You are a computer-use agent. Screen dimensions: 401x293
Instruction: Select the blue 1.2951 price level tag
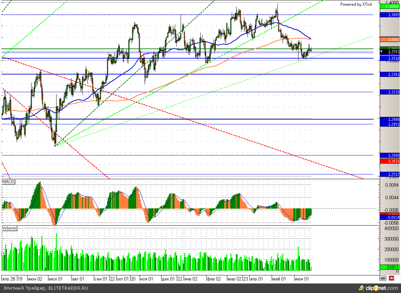click(x=390, y=124)
